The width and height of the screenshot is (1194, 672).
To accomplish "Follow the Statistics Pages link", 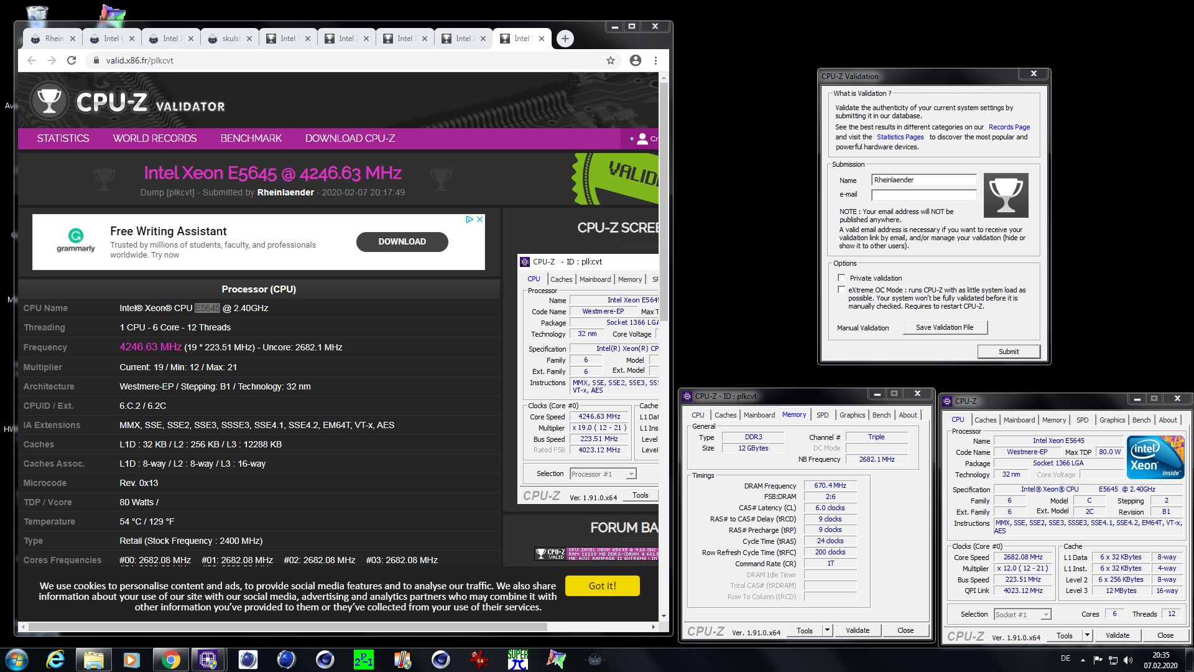I will click(900, 137).
